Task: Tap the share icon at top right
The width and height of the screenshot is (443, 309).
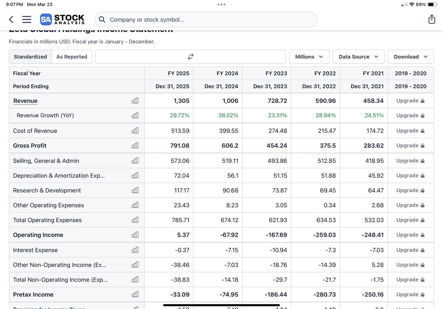Action: point(432,19)
